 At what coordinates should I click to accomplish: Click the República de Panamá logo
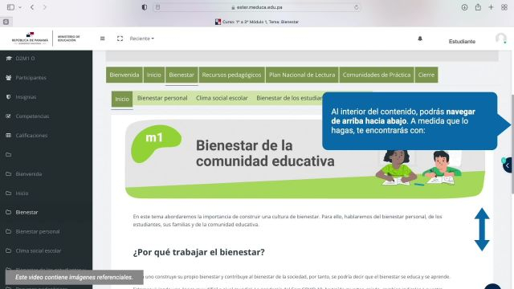click(30, 38)
